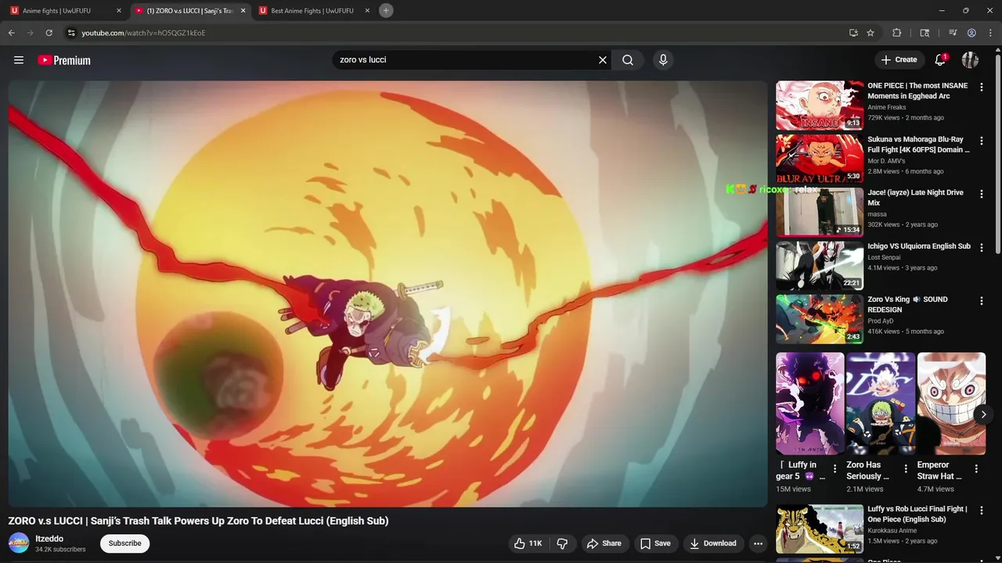Install app icon in address bar

[x=853, y=33]
